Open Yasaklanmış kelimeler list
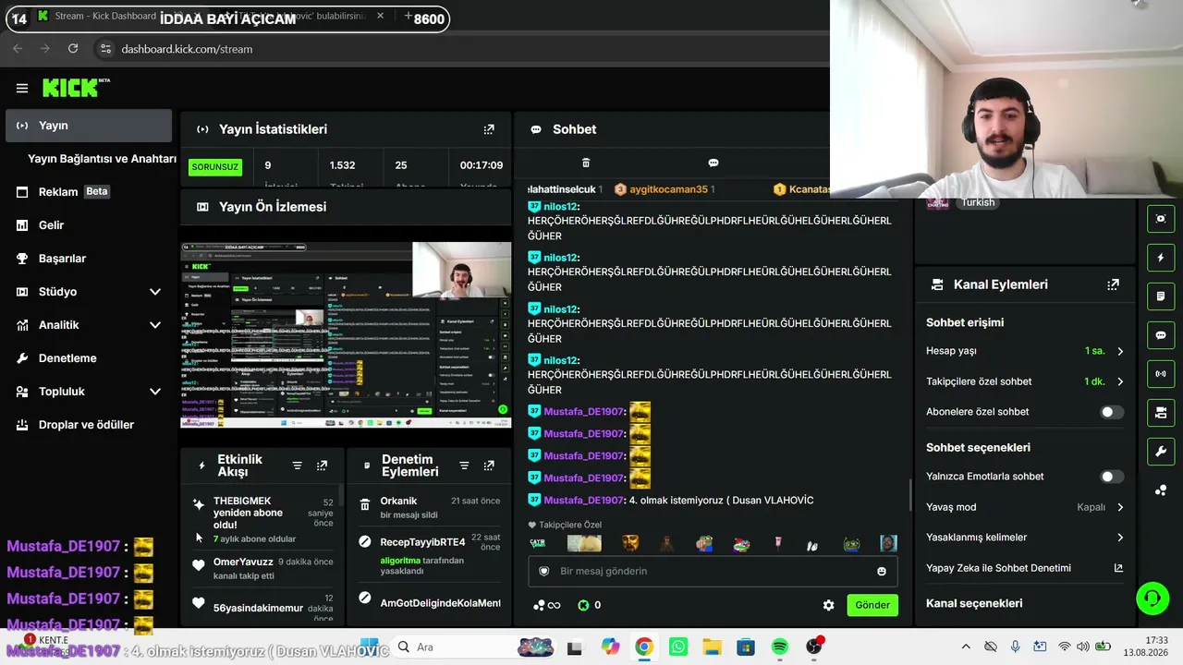This screenshot has height=665, width=1183. coord(1024,538)
